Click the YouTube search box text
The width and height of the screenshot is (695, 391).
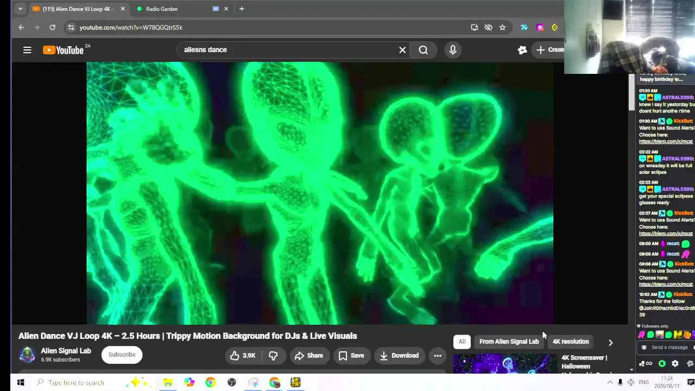click(x=205, y=50)
